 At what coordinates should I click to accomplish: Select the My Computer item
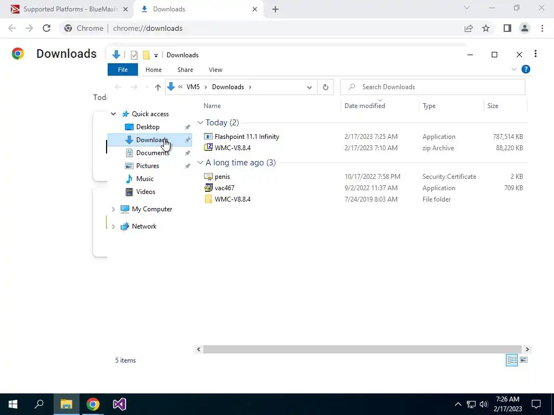click(152, 209)
